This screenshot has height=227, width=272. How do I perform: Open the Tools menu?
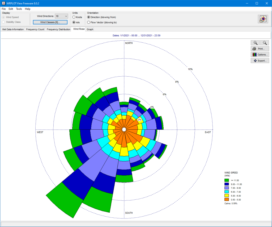point(19,9)
